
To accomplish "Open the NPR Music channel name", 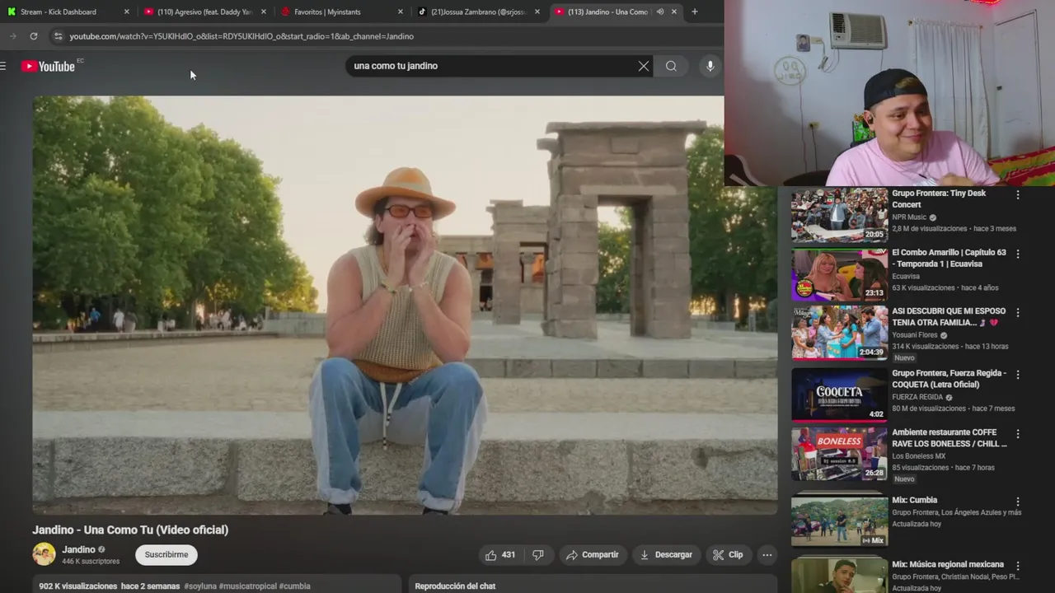I will click(909, 217).
